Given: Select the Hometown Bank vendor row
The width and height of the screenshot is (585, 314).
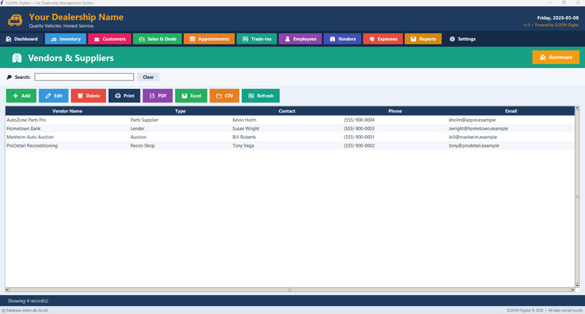Looking at the screenshot, I should pyautogui.click(x=290, y=129).
